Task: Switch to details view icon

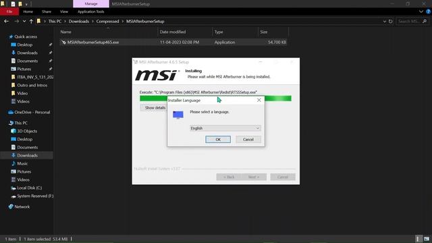Action: point(418,239)
